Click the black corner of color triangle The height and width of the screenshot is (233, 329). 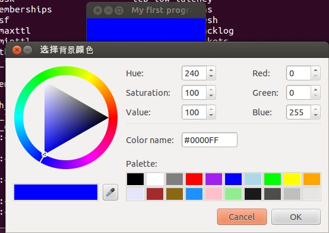click(106, 118)
